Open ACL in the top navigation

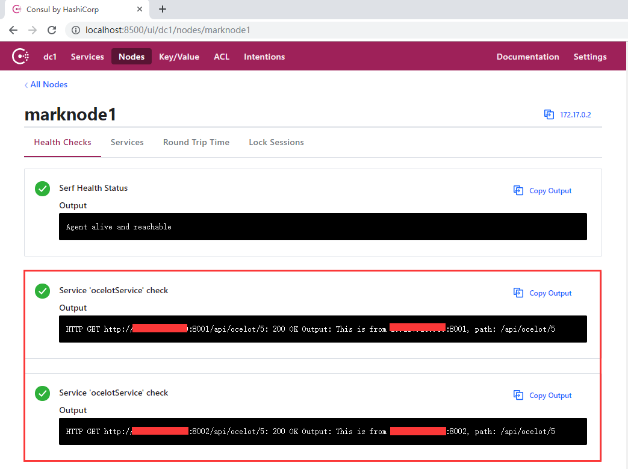222,57
